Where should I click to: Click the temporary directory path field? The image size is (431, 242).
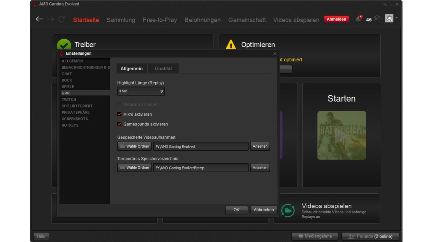(x=201, y=168)
